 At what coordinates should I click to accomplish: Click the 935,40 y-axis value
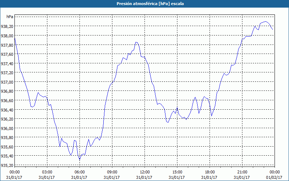pyautogui.click(x=7, y=156)
